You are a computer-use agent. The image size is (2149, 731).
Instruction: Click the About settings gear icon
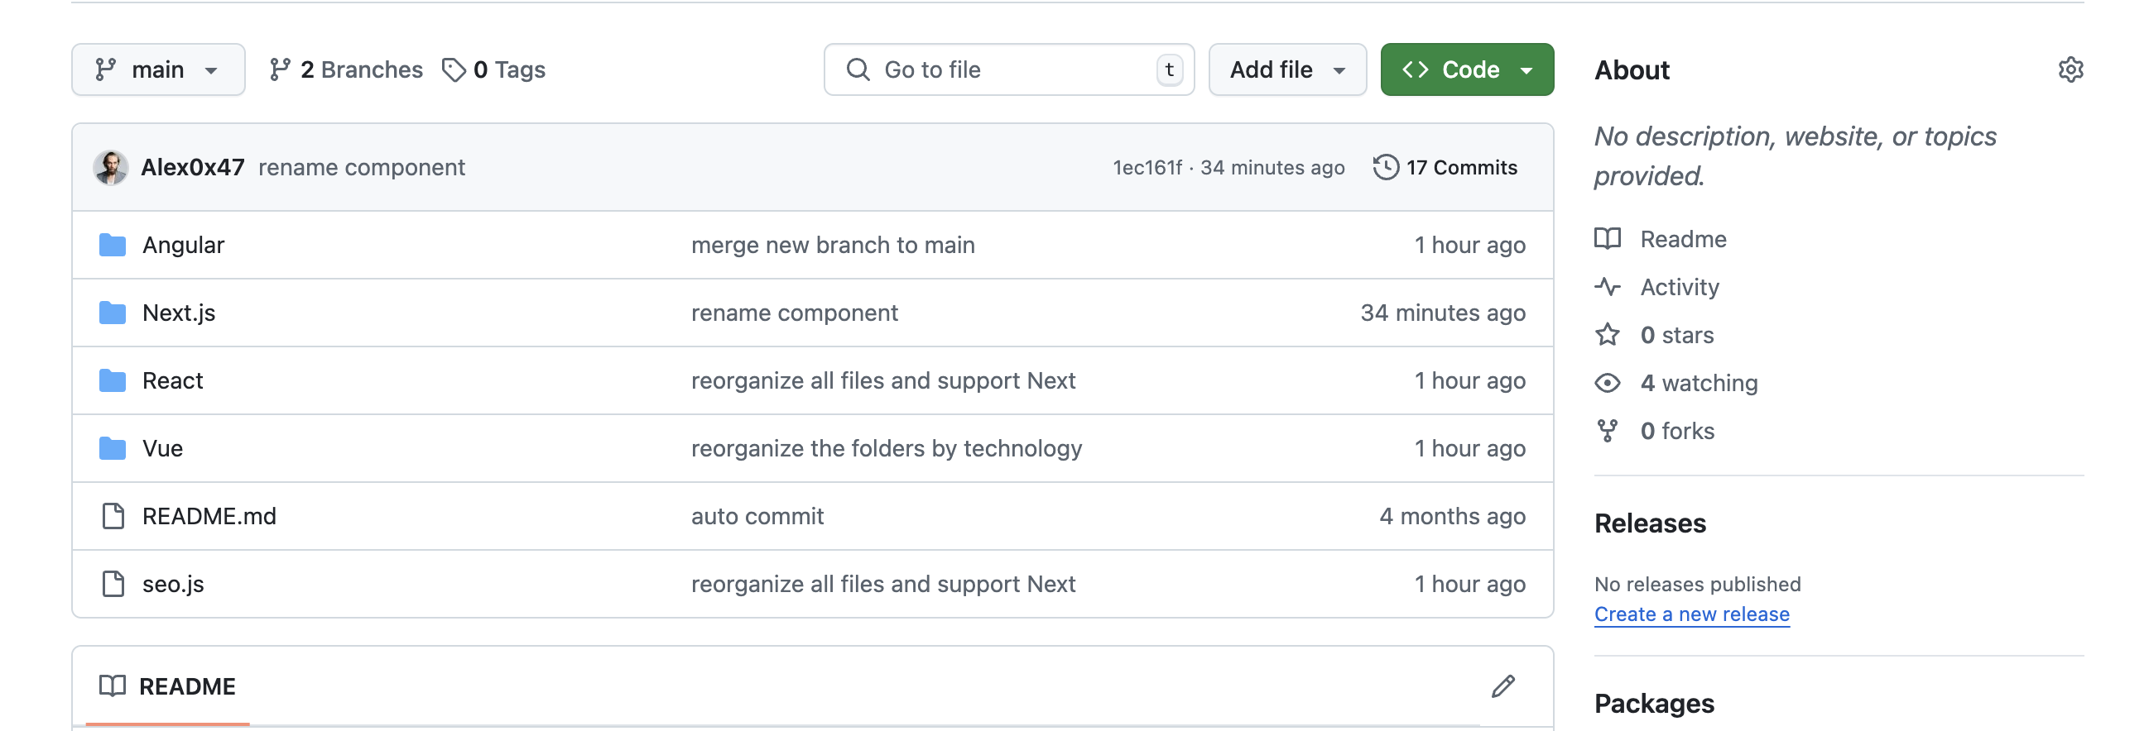point(2070,69)
